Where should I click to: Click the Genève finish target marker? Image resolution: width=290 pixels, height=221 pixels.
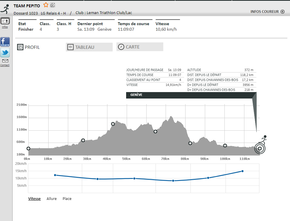[260, 149]
